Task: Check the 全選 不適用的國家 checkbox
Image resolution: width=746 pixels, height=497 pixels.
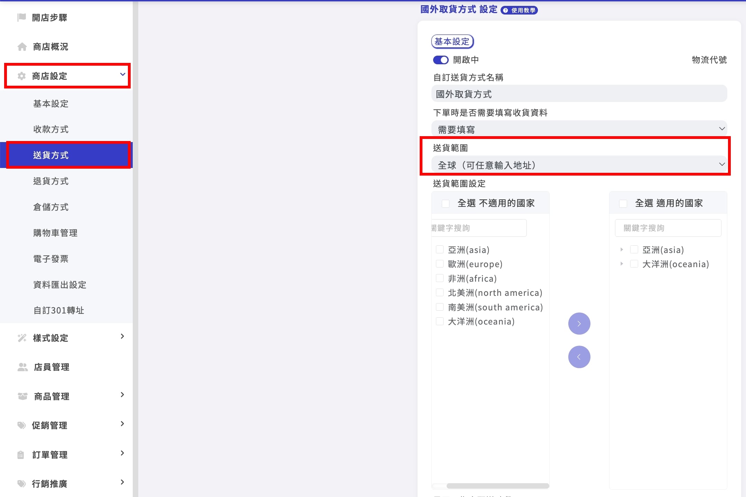Action: click(x=446, y=203)
